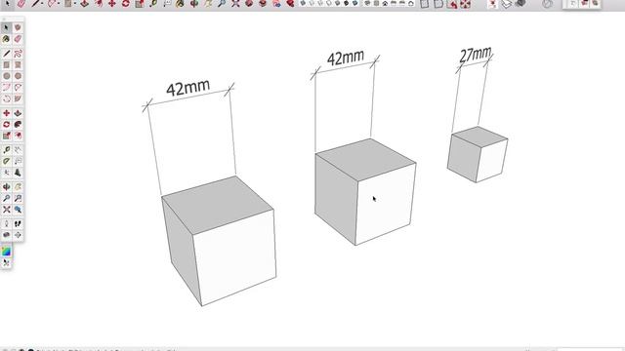Select the Line pencil tool in left palette

click(x=6, y=54)
